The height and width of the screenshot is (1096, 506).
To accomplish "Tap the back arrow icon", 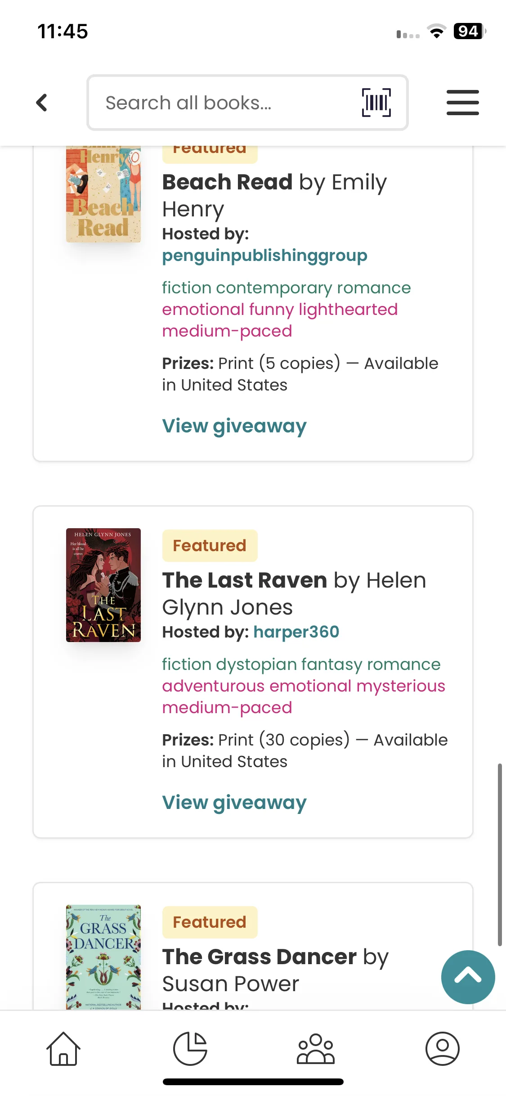I will click(42, 103).
